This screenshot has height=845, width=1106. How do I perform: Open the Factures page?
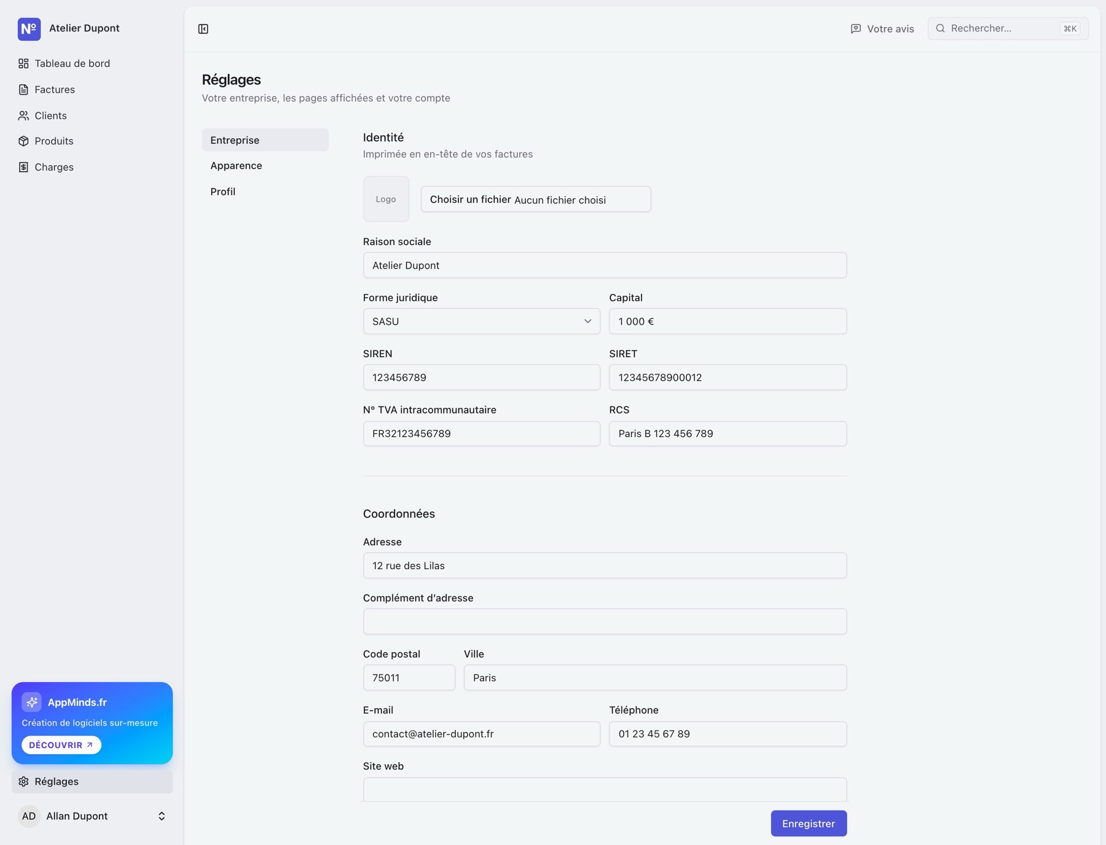click(x=92, y=90)
